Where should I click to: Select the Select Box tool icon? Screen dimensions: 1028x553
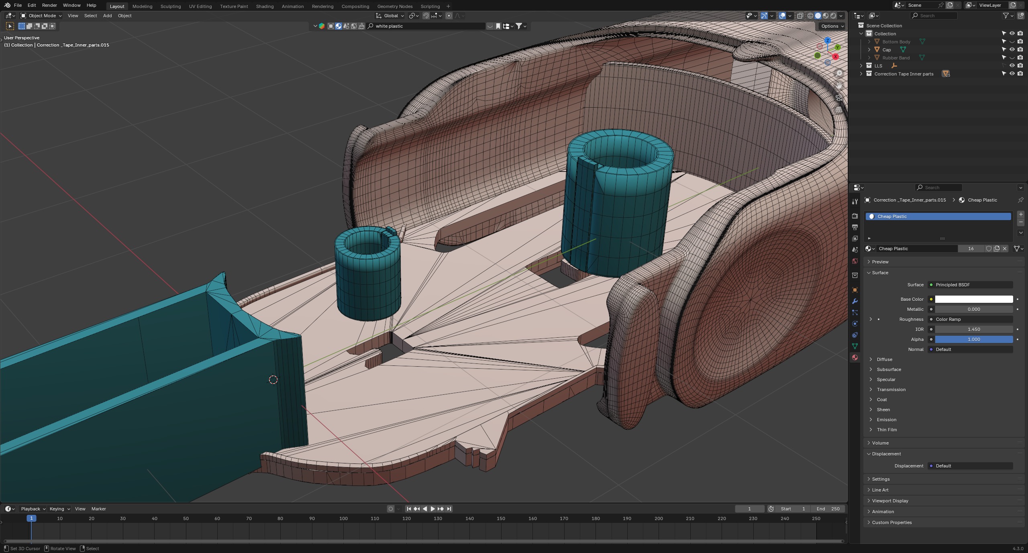click(x=10, y=26)
